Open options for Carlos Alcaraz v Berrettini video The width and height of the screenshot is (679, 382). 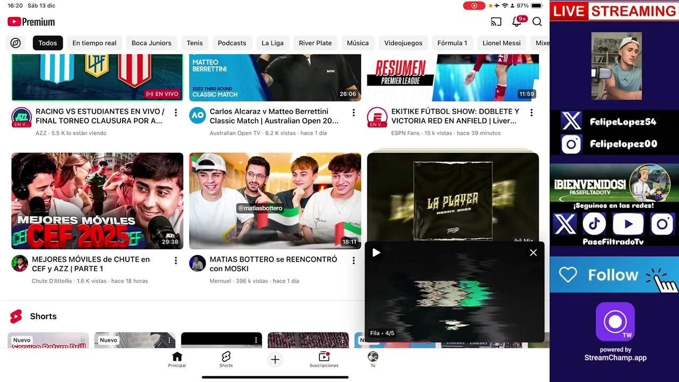tap(353, 113)
